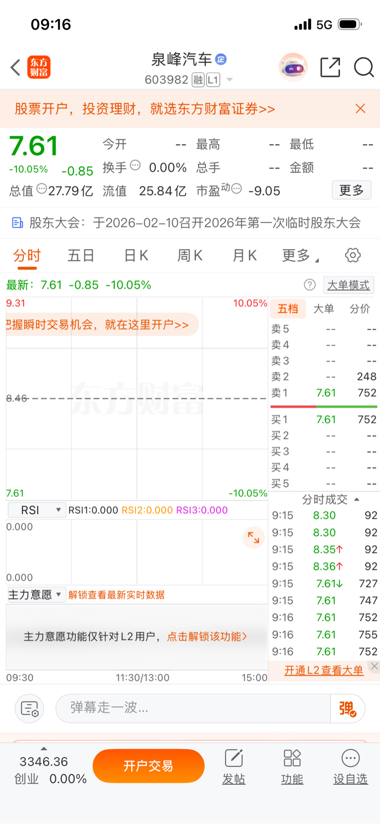This screenshot has width=380, height=824.
Task: Open the 主力意愿 indicator dropdown
Action: [x=37, y=595]
